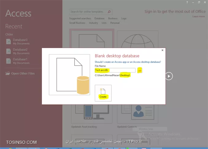Click the Updated: Contacts label

pyautogui.click(x=127, y=127)
